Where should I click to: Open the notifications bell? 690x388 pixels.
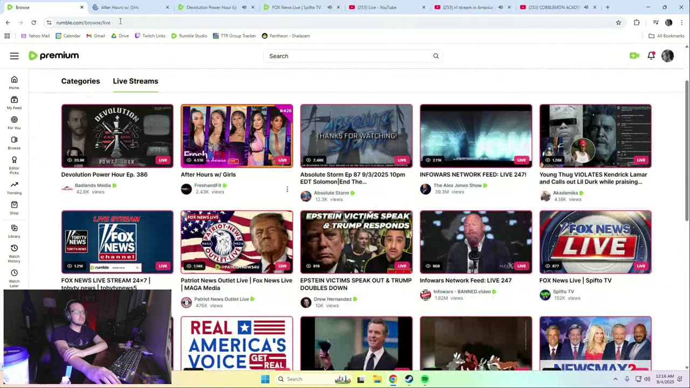[651, 56]
